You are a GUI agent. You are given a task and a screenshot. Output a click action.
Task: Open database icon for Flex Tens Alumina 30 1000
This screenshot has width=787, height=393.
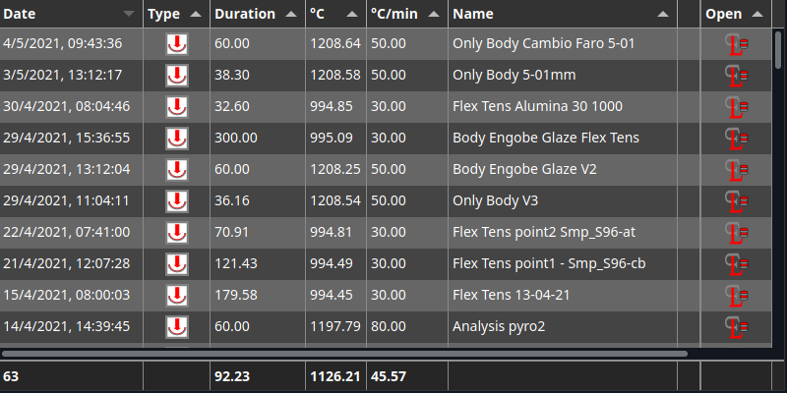pyautogui.click(x=736, y=107)
